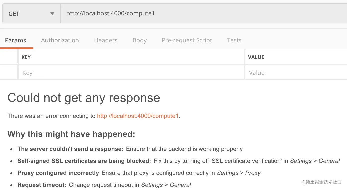Click the bold "The server couldn't send a response" text
This screenshot has width=347, height=190.
pyautogui.click(x=70, y=149)
